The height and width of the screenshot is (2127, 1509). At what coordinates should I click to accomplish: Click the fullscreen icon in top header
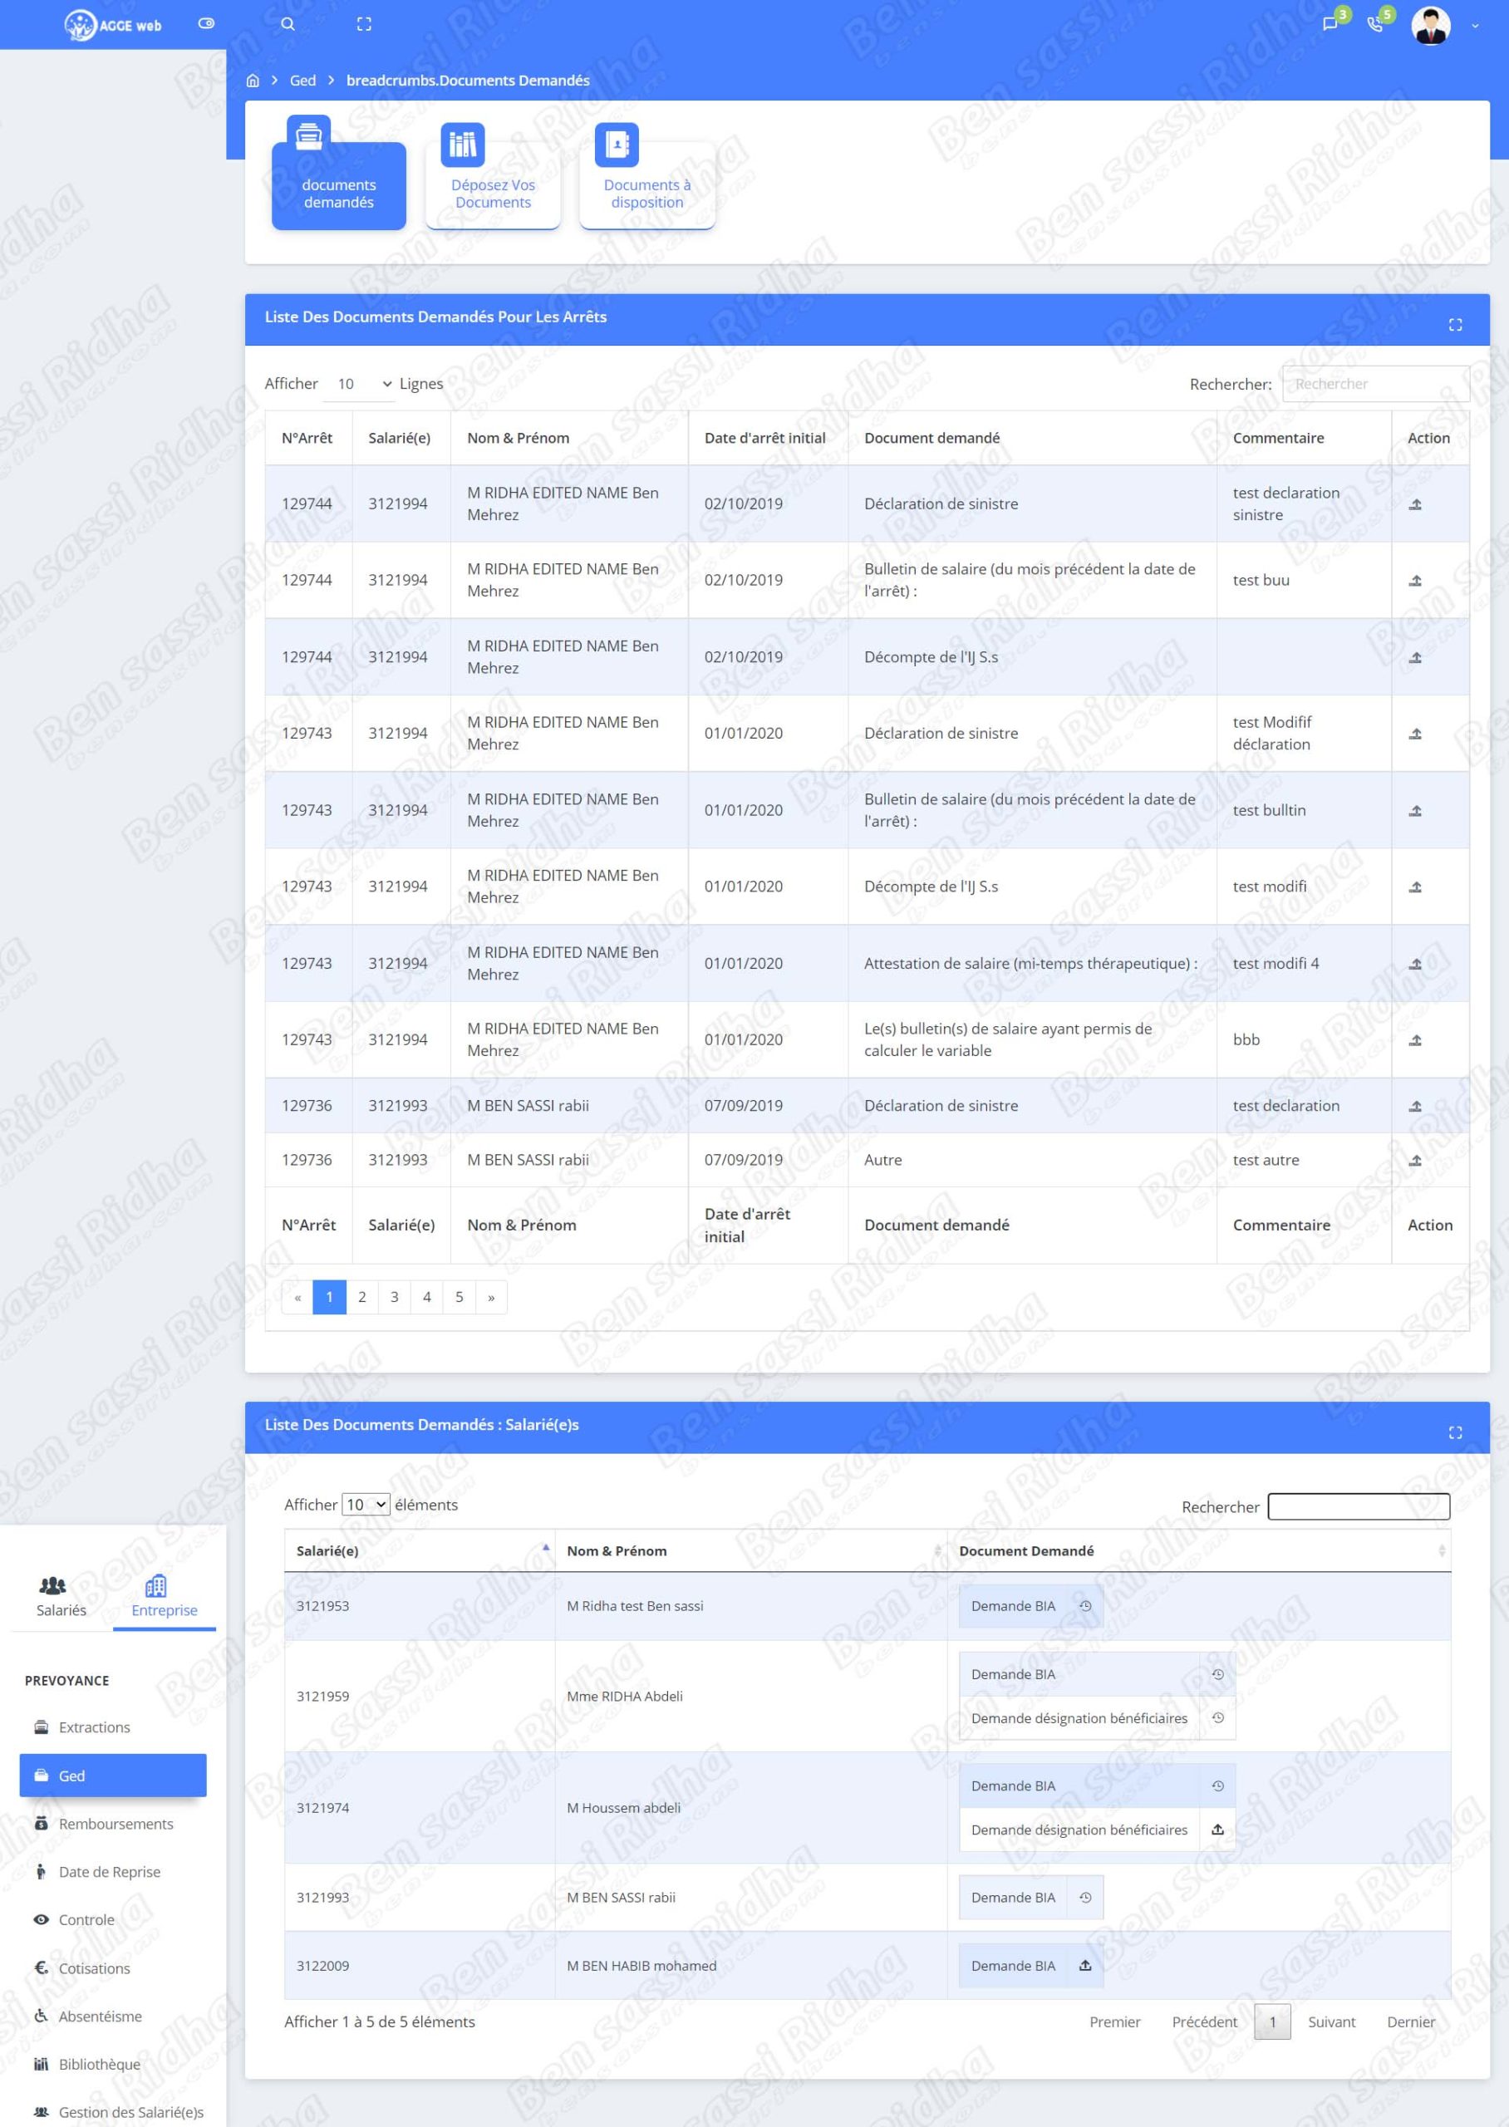coord(364,24)
